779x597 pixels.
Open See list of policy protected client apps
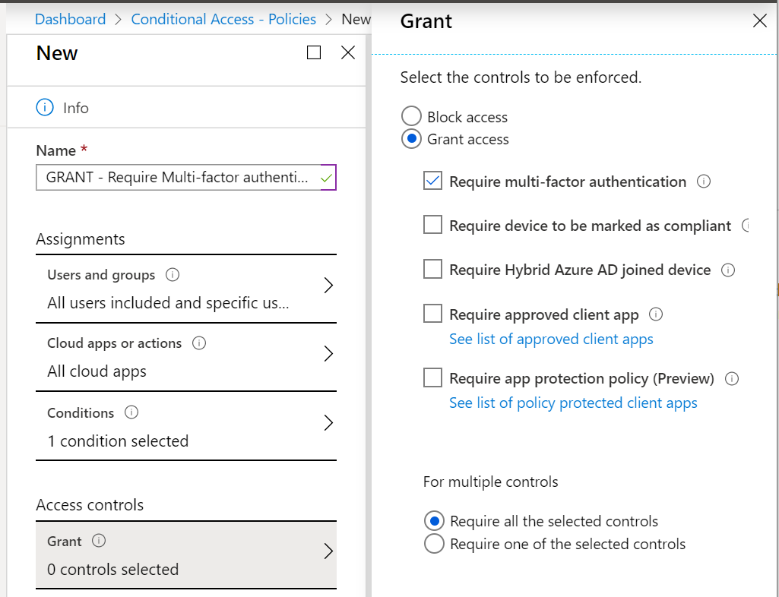coord(573,403)
